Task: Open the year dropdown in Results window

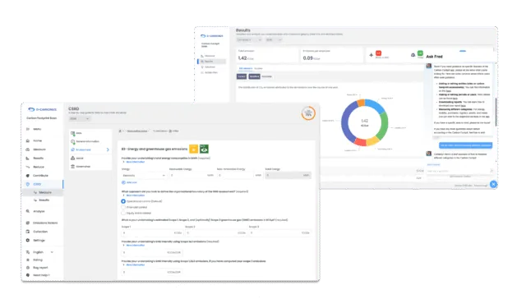Action: tap(274, 40)
